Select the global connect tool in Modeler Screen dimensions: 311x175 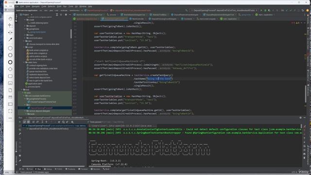tap(10, 39)
